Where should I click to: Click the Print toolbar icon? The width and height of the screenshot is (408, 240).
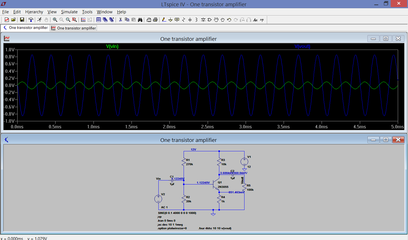(x=155, y=20)
